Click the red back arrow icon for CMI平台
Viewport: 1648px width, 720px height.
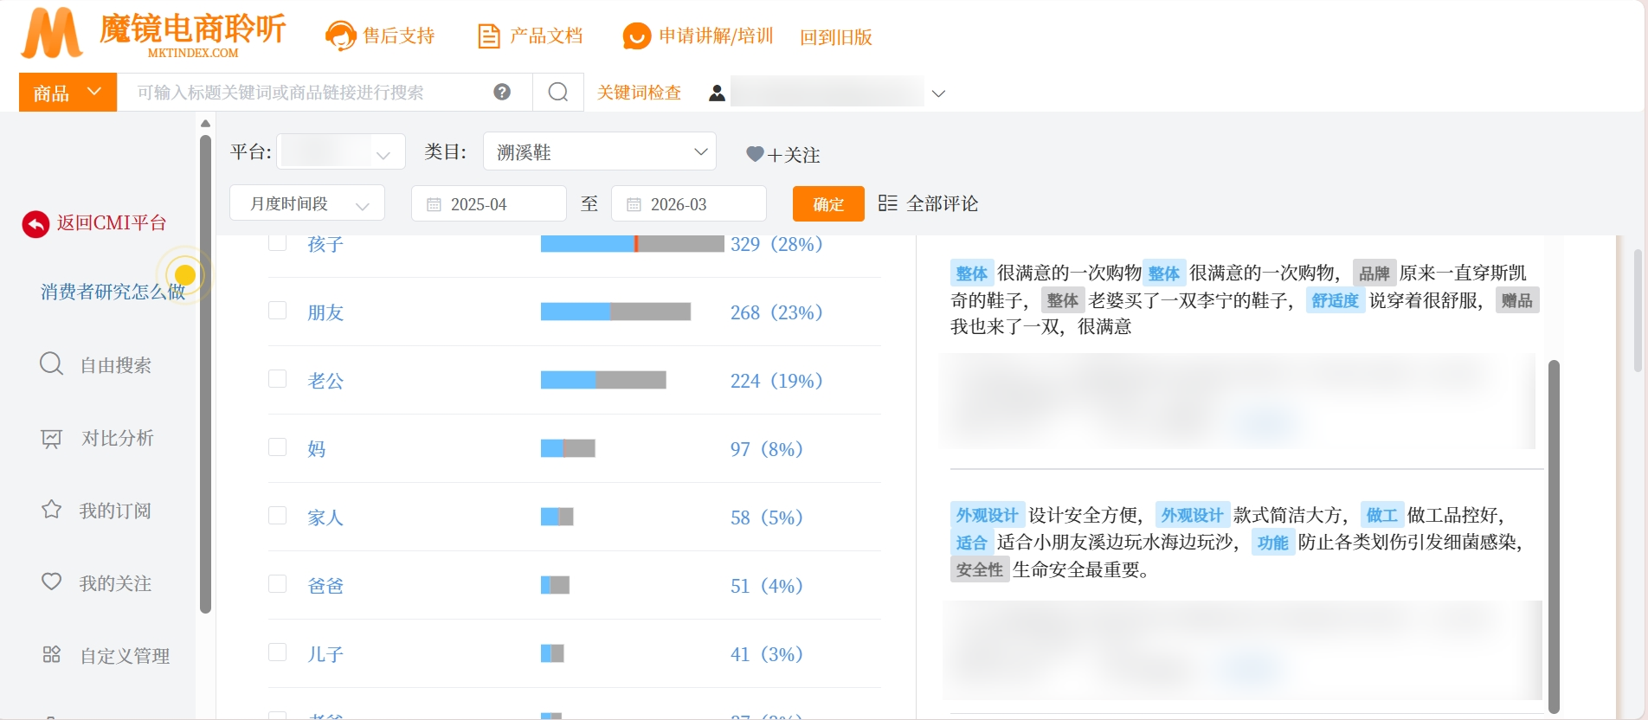point(35,224)
